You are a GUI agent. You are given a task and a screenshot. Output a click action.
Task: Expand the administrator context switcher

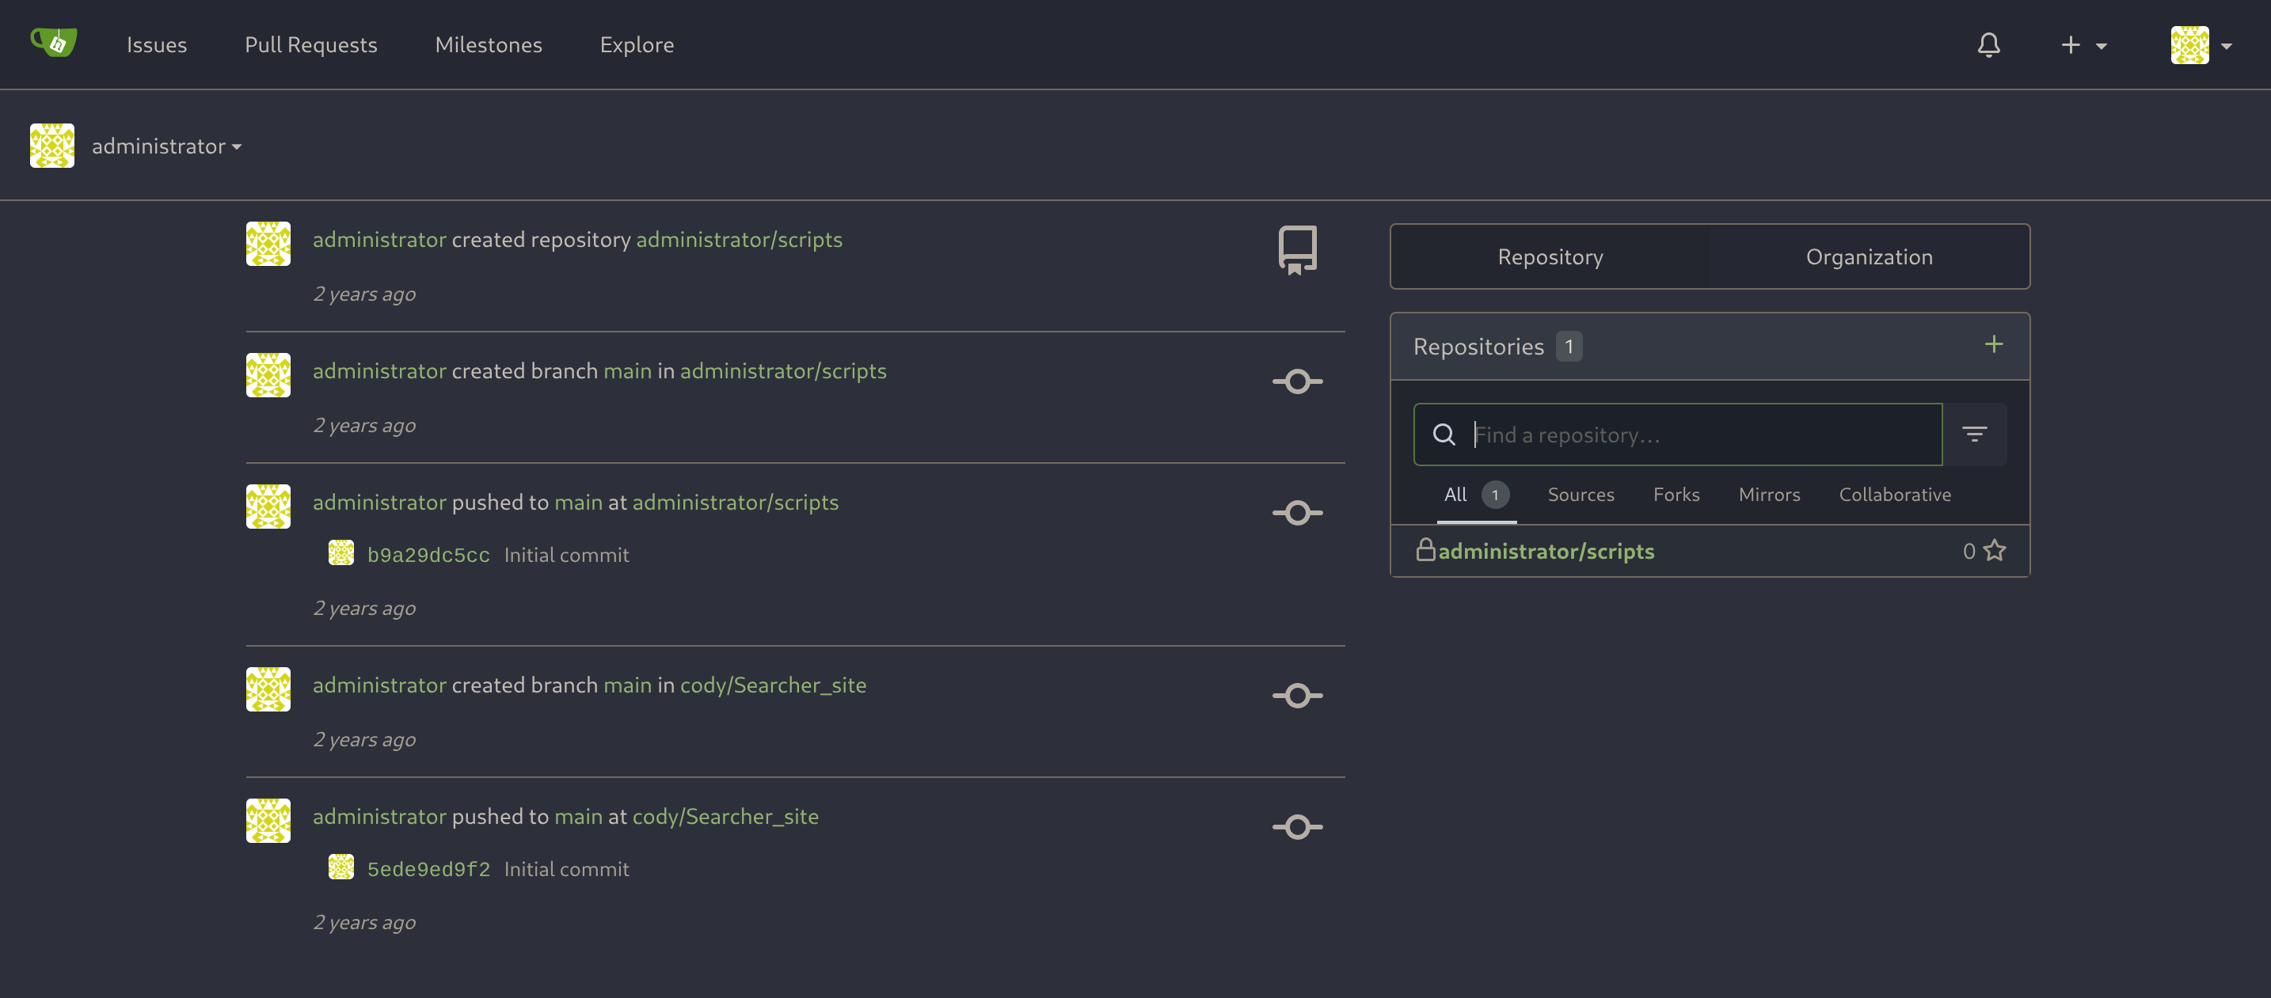(x=166, y=146)
